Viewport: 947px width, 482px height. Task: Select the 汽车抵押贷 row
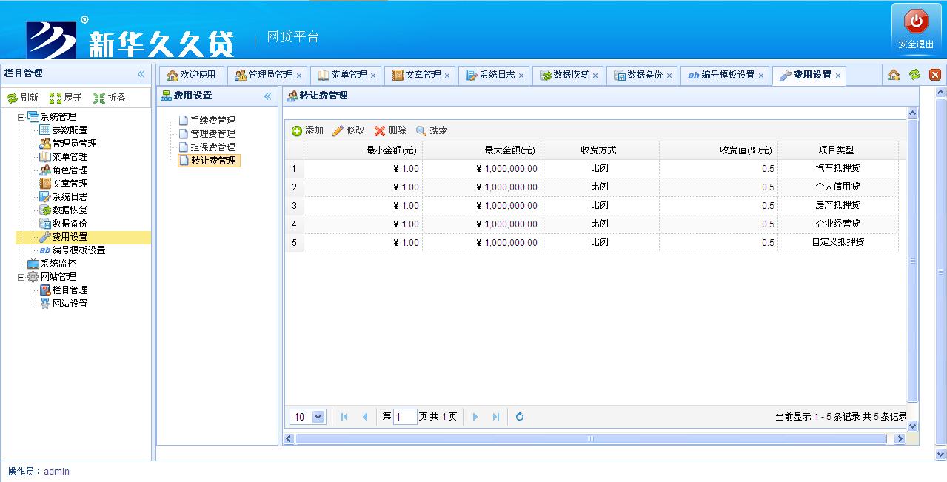[x=592, y=169]
